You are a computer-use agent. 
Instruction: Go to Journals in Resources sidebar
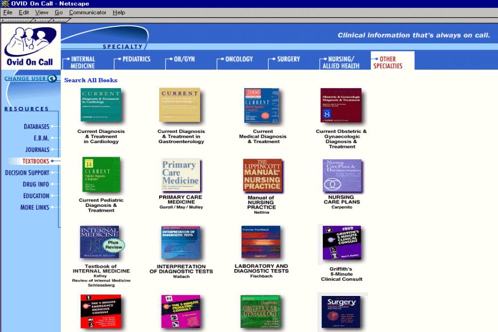point(37,149)
